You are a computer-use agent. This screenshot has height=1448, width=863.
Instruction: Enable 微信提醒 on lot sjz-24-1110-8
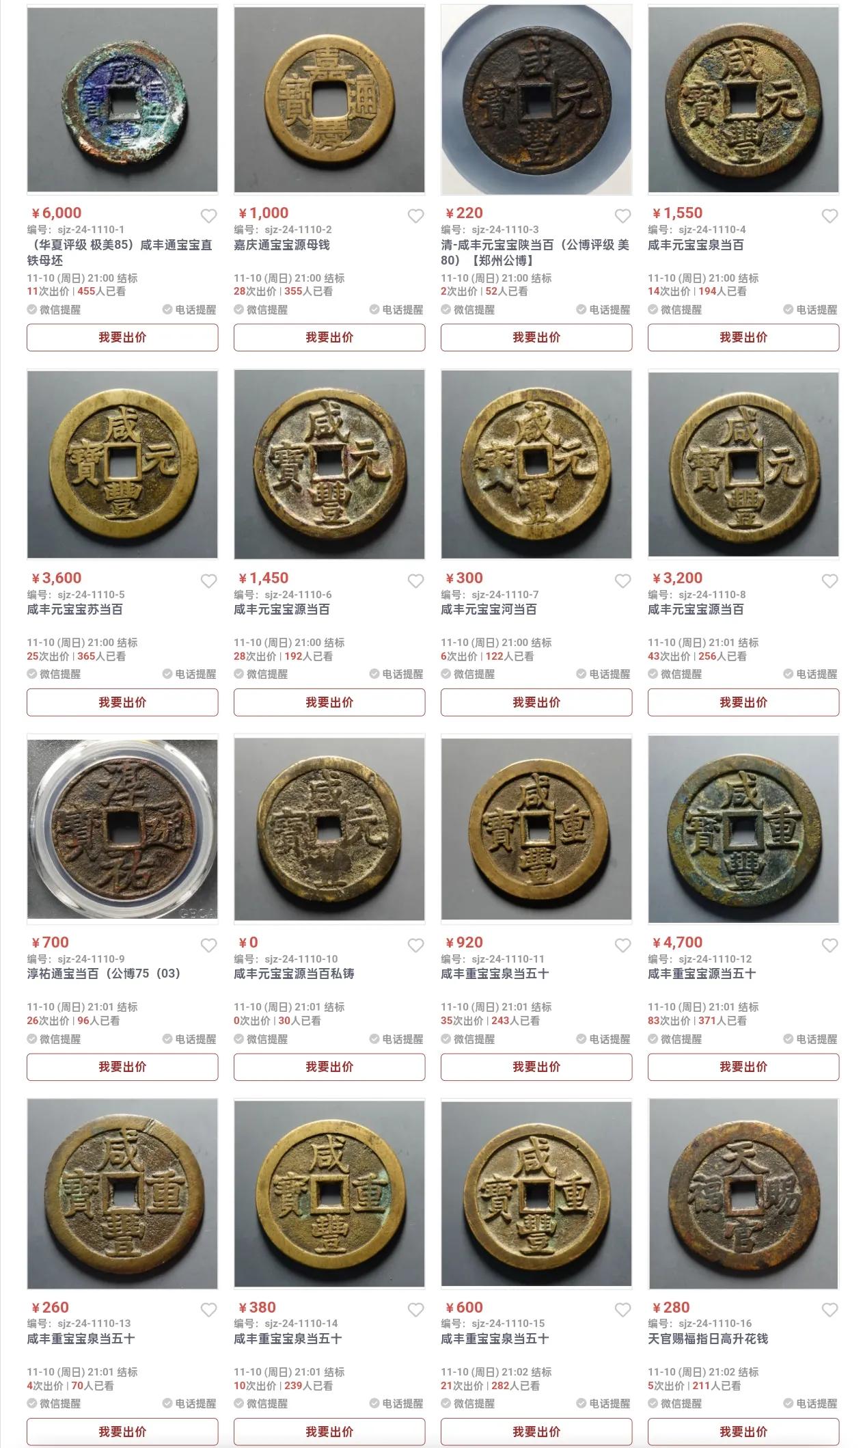point(675,674)
